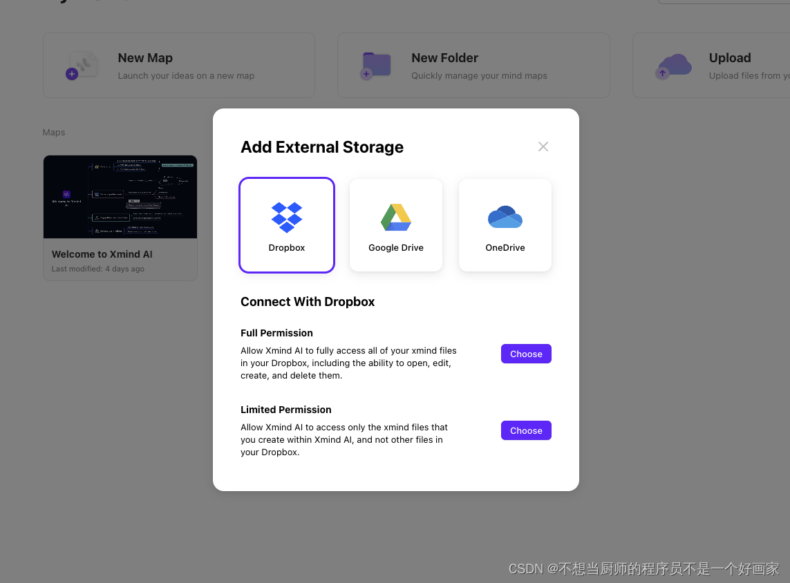Close the Add External Storage dialog
Image resolution: width=790 pixels, height=583 pixels.
[x=543, y=146]
